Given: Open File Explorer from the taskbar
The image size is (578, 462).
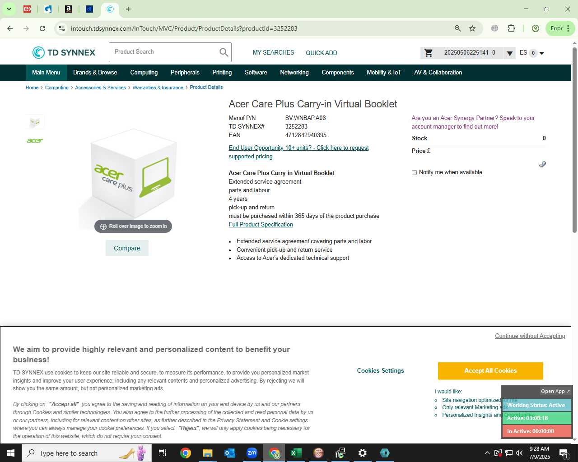Looking at the screenshot, I should point(207,453).
